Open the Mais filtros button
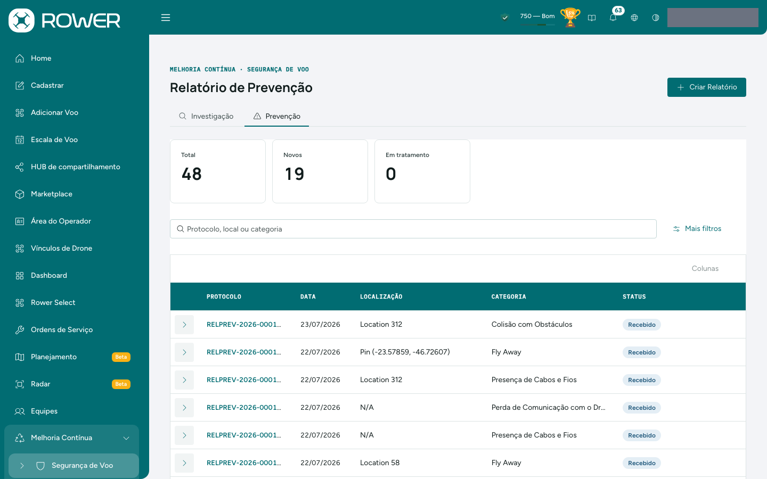This screenshot has width=767, height=479. 697,229
